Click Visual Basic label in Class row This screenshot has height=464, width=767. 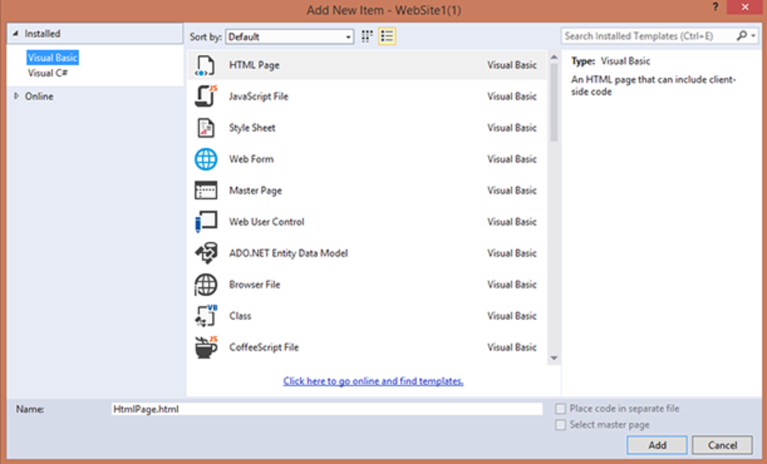(512, 316)
